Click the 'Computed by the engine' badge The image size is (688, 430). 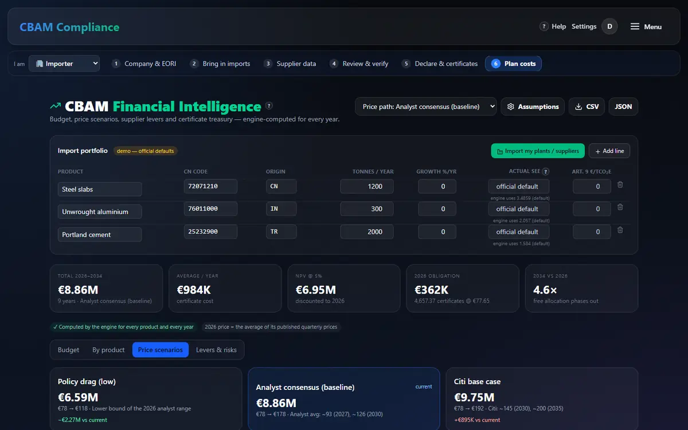click(124, 327)
